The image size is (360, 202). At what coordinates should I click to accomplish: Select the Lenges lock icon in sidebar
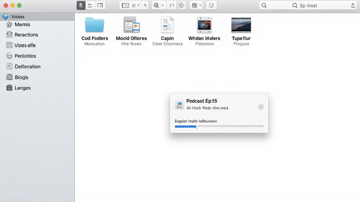10,88
